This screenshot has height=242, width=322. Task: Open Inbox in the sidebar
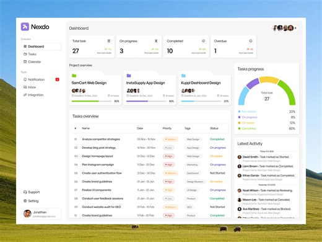[x=30, y=87]
